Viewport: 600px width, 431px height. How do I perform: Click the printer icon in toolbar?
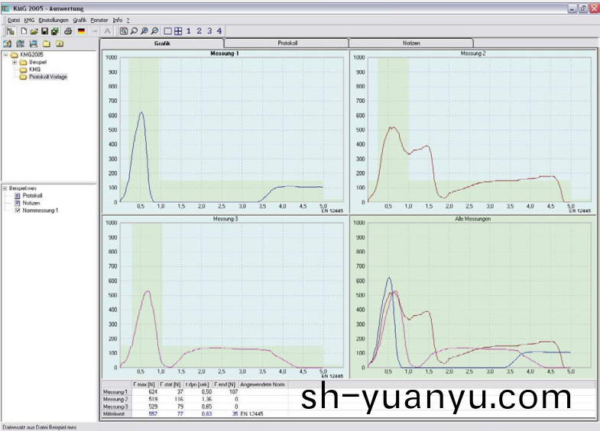[68, 31]
